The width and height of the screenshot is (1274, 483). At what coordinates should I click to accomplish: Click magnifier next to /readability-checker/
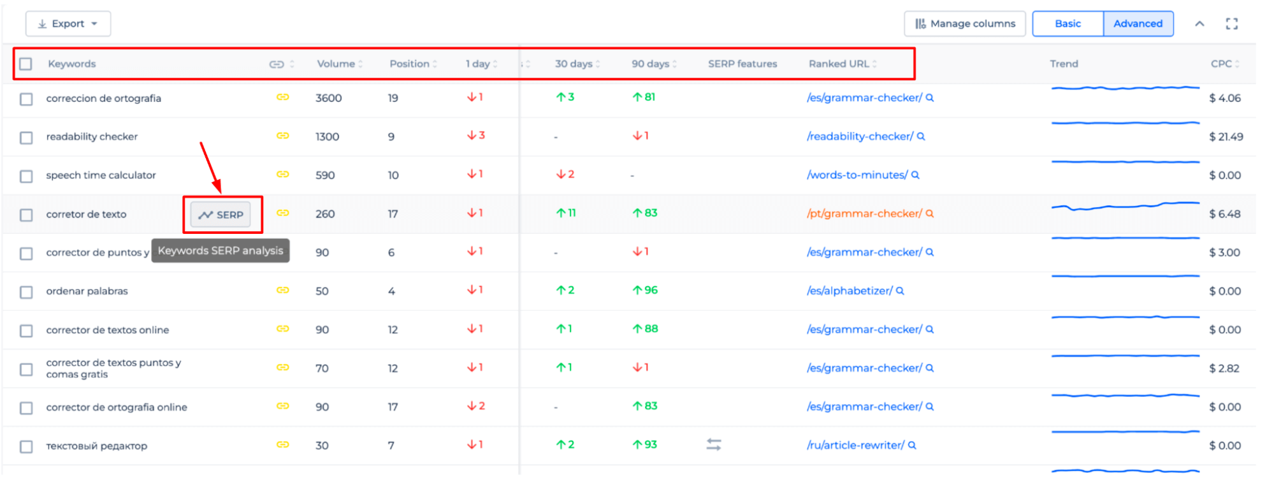(921, 136)
